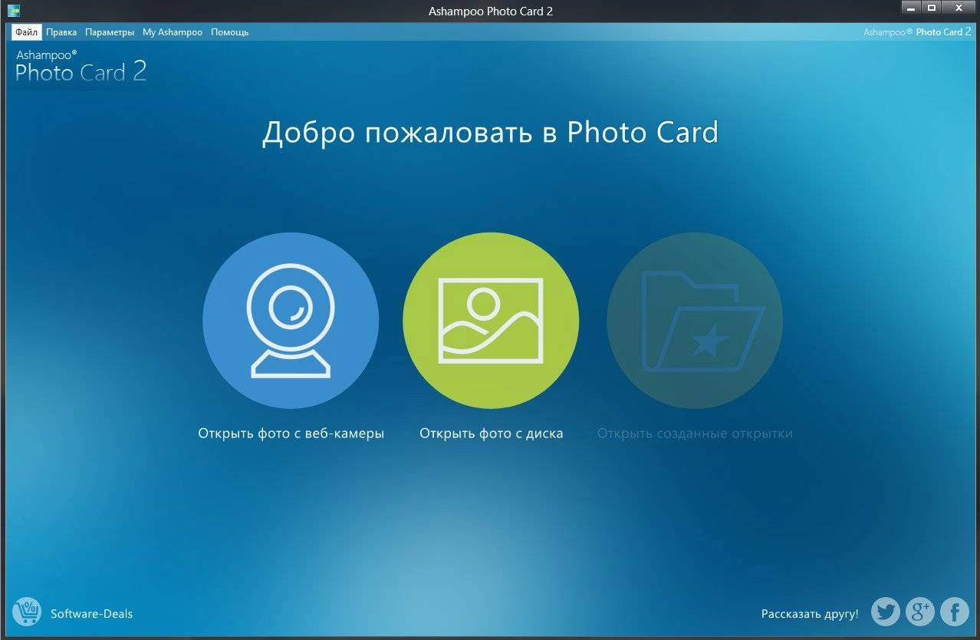The image size is (980, 640).
Task: Select 'Открыть фото с веб-камеры' label
Action: 291,434
